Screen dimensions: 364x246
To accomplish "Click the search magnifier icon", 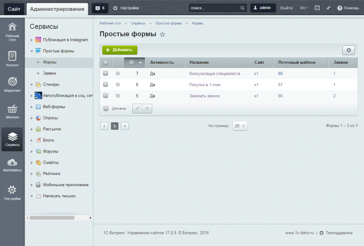I will (x=243, y=8).
